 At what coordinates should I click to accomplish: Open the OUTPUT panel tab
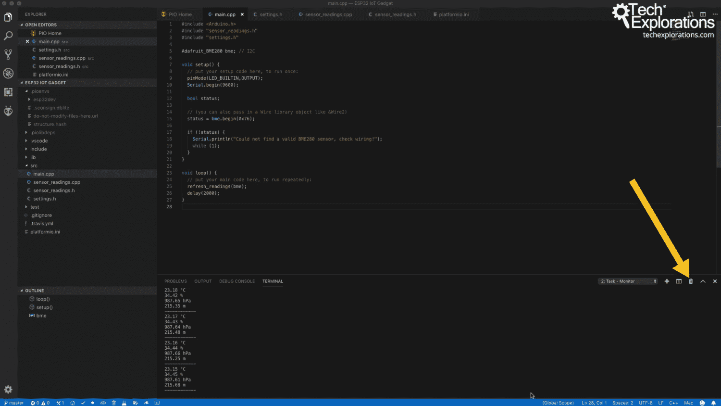tap(203, 281)
